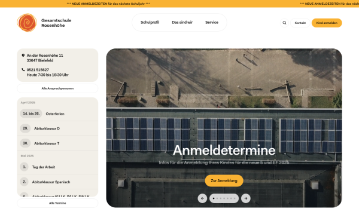This screenshot has height=224, width=359.
Task: Click the address An der Rosenhöhe 11
Action: [45, 56]
